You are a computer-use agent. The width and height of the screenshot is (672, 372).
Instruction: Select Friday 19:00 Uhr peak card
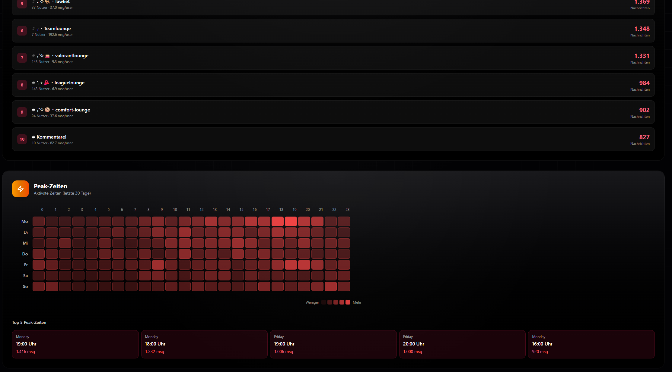[x=333, y=344]
